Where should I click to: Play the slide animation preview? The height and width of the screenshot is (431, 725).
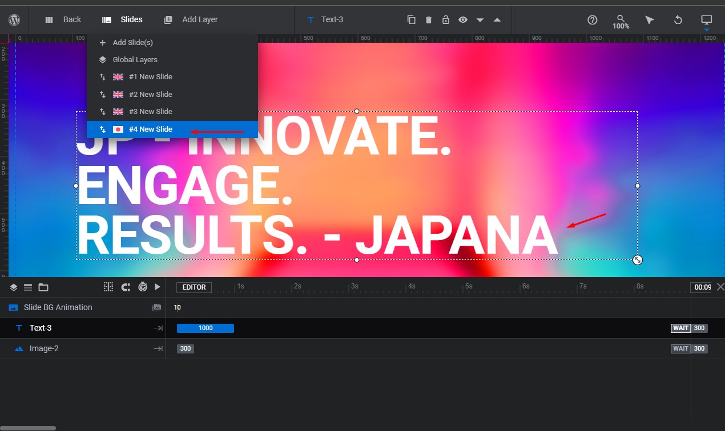158,287
